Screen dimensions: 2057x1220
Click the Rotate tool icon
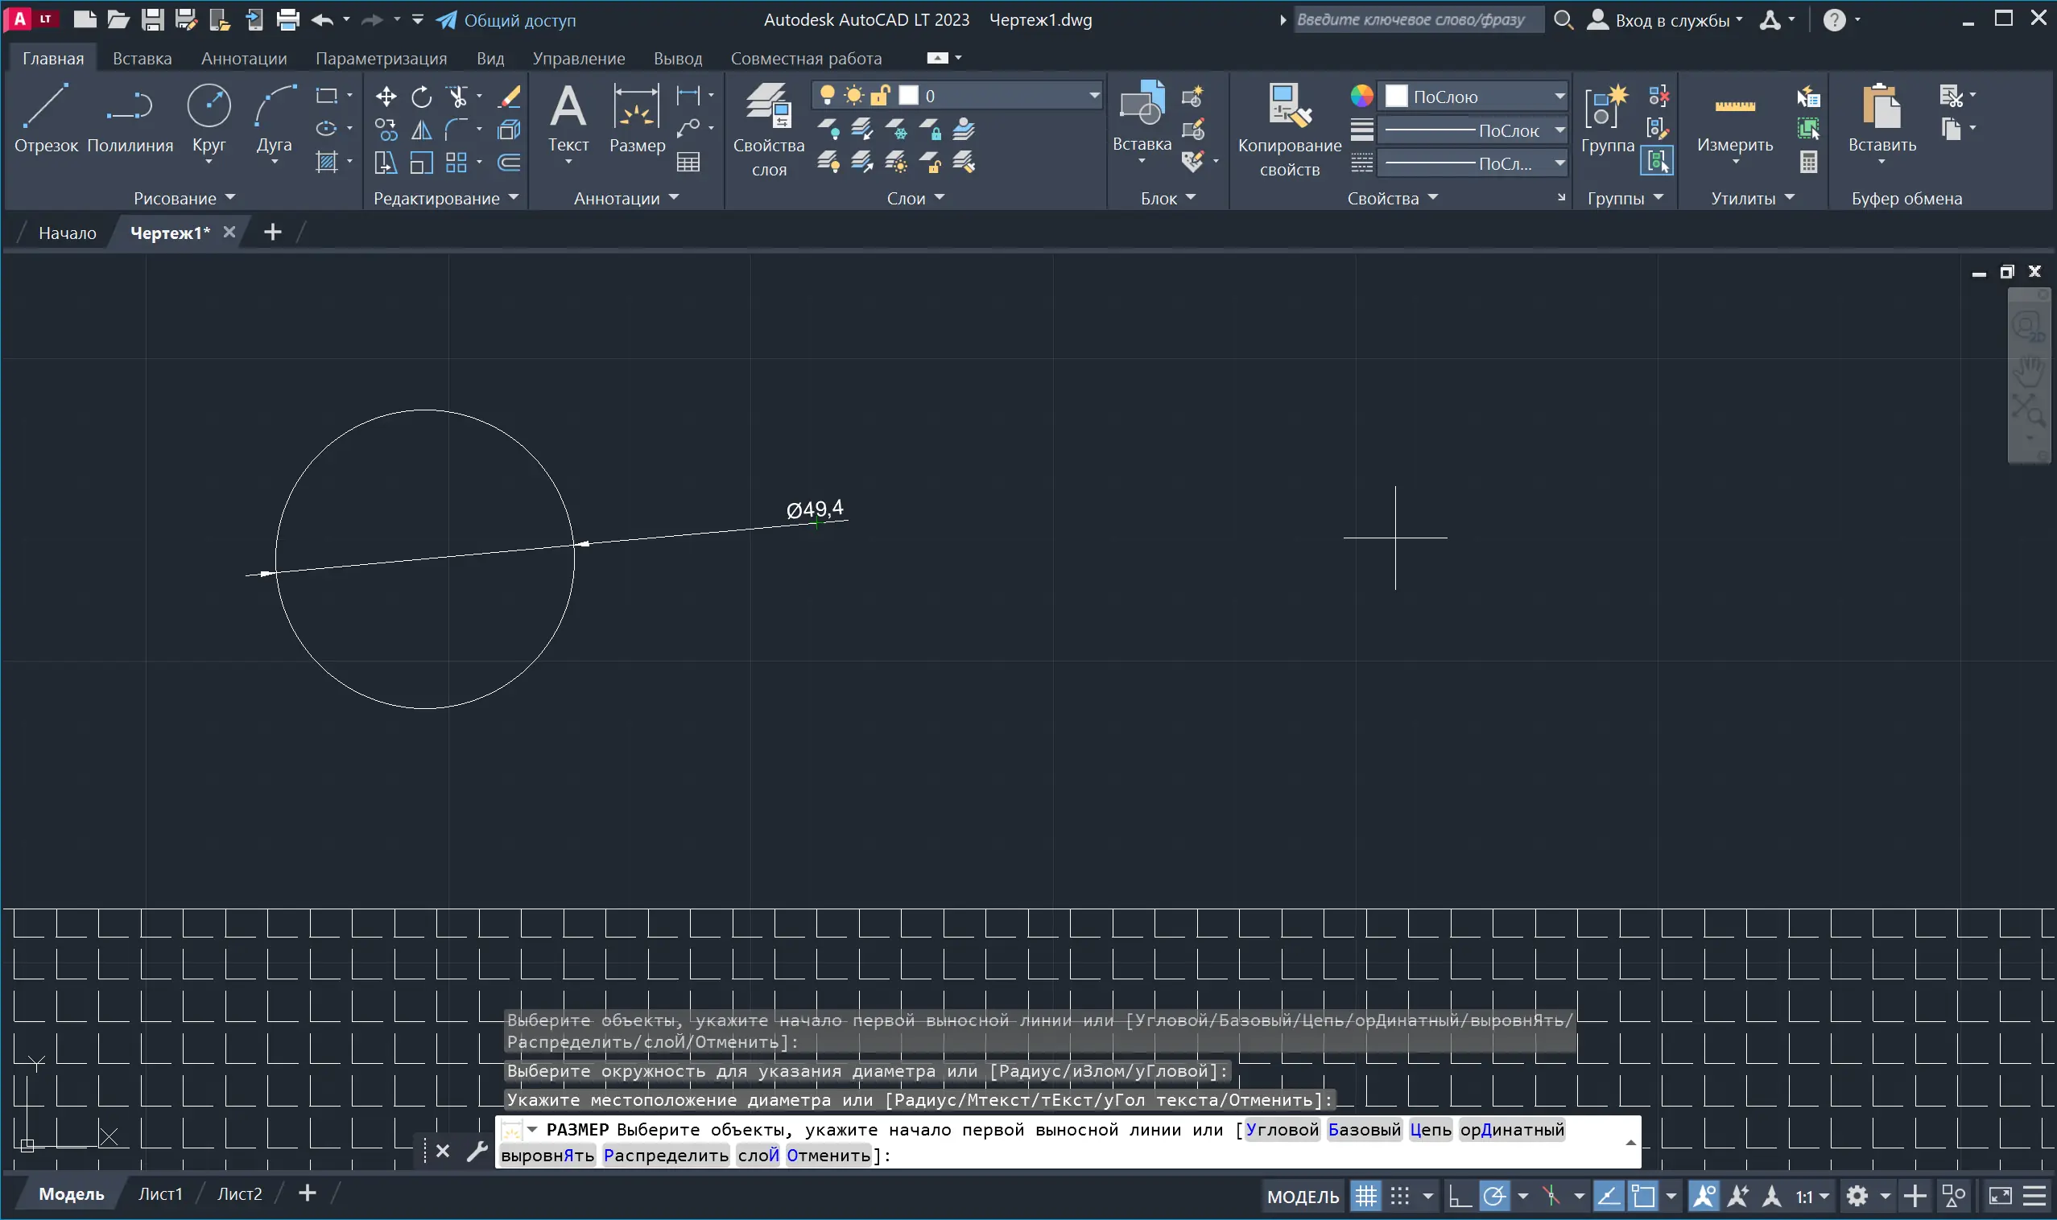(x=421, y=97)
